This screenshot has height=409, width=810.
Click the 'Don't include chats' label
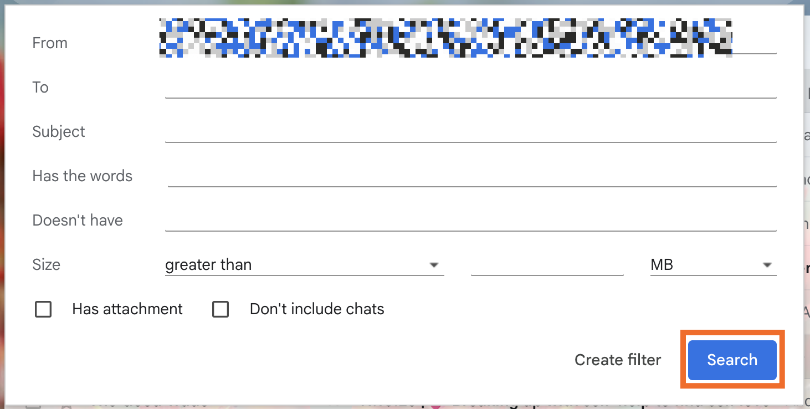(317, 309)
